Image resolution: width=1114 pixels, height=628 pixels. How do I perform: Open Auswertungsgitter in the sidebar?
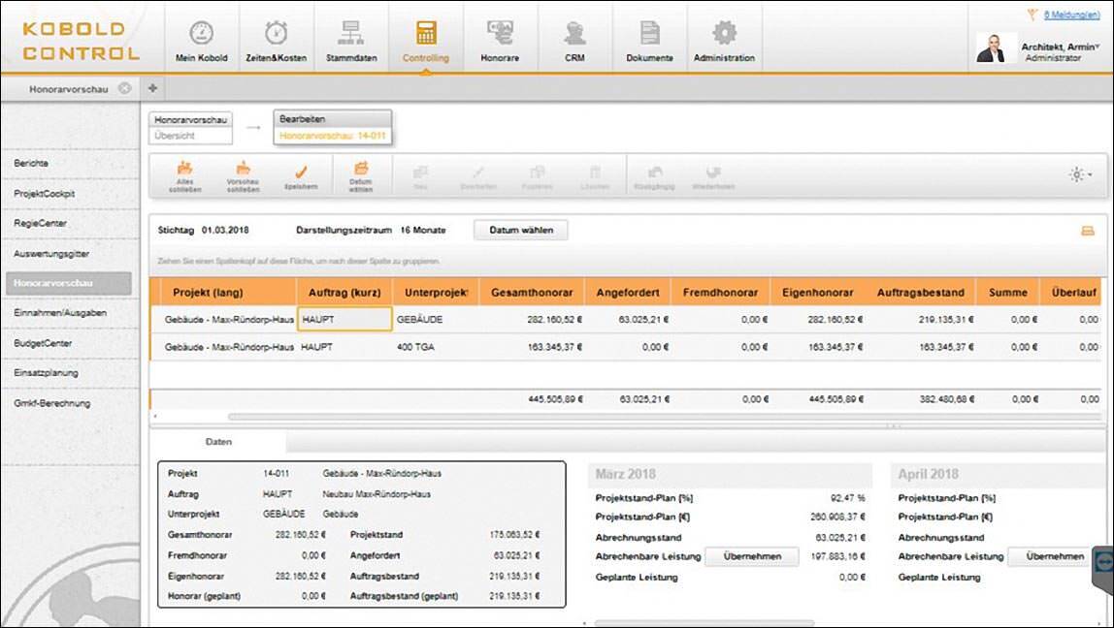(51, 253)
